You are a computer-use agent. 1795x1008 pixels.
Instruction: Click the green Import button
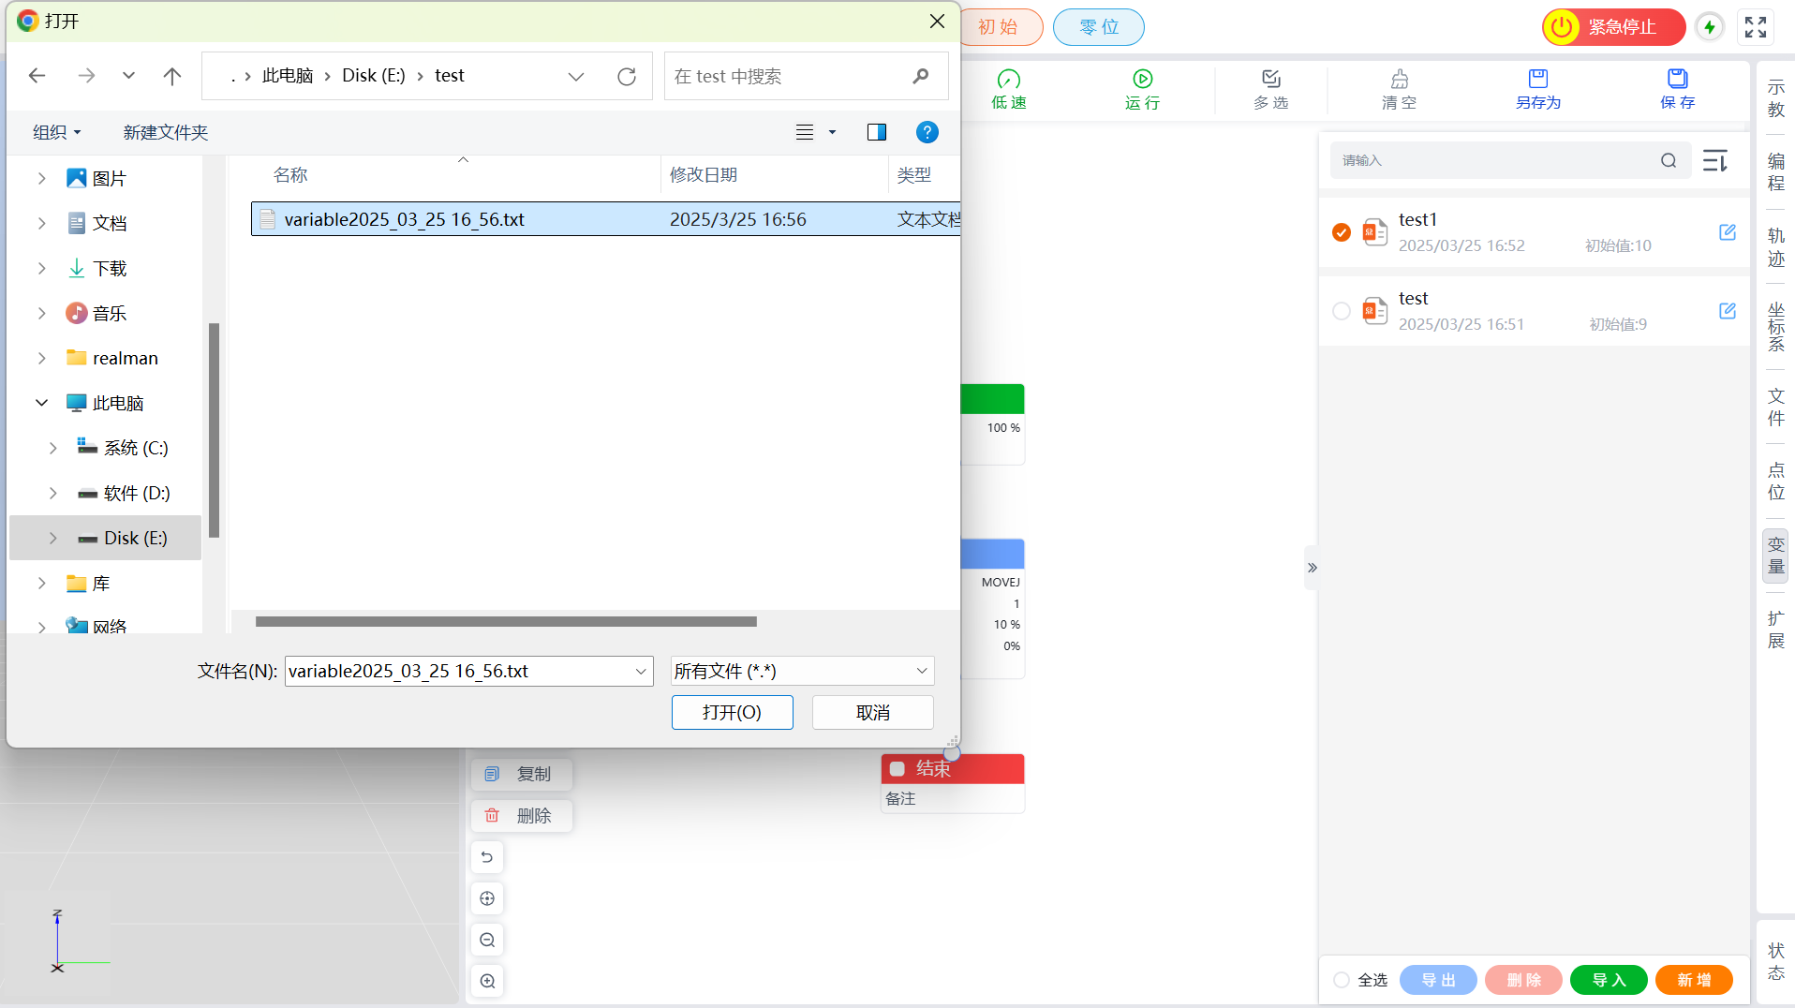click(x=1608, y=980)
